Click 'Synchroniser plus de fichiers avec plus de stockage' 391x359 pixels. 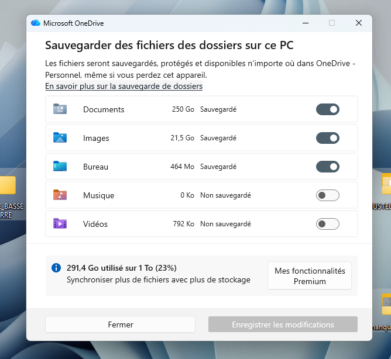point(159,280)
